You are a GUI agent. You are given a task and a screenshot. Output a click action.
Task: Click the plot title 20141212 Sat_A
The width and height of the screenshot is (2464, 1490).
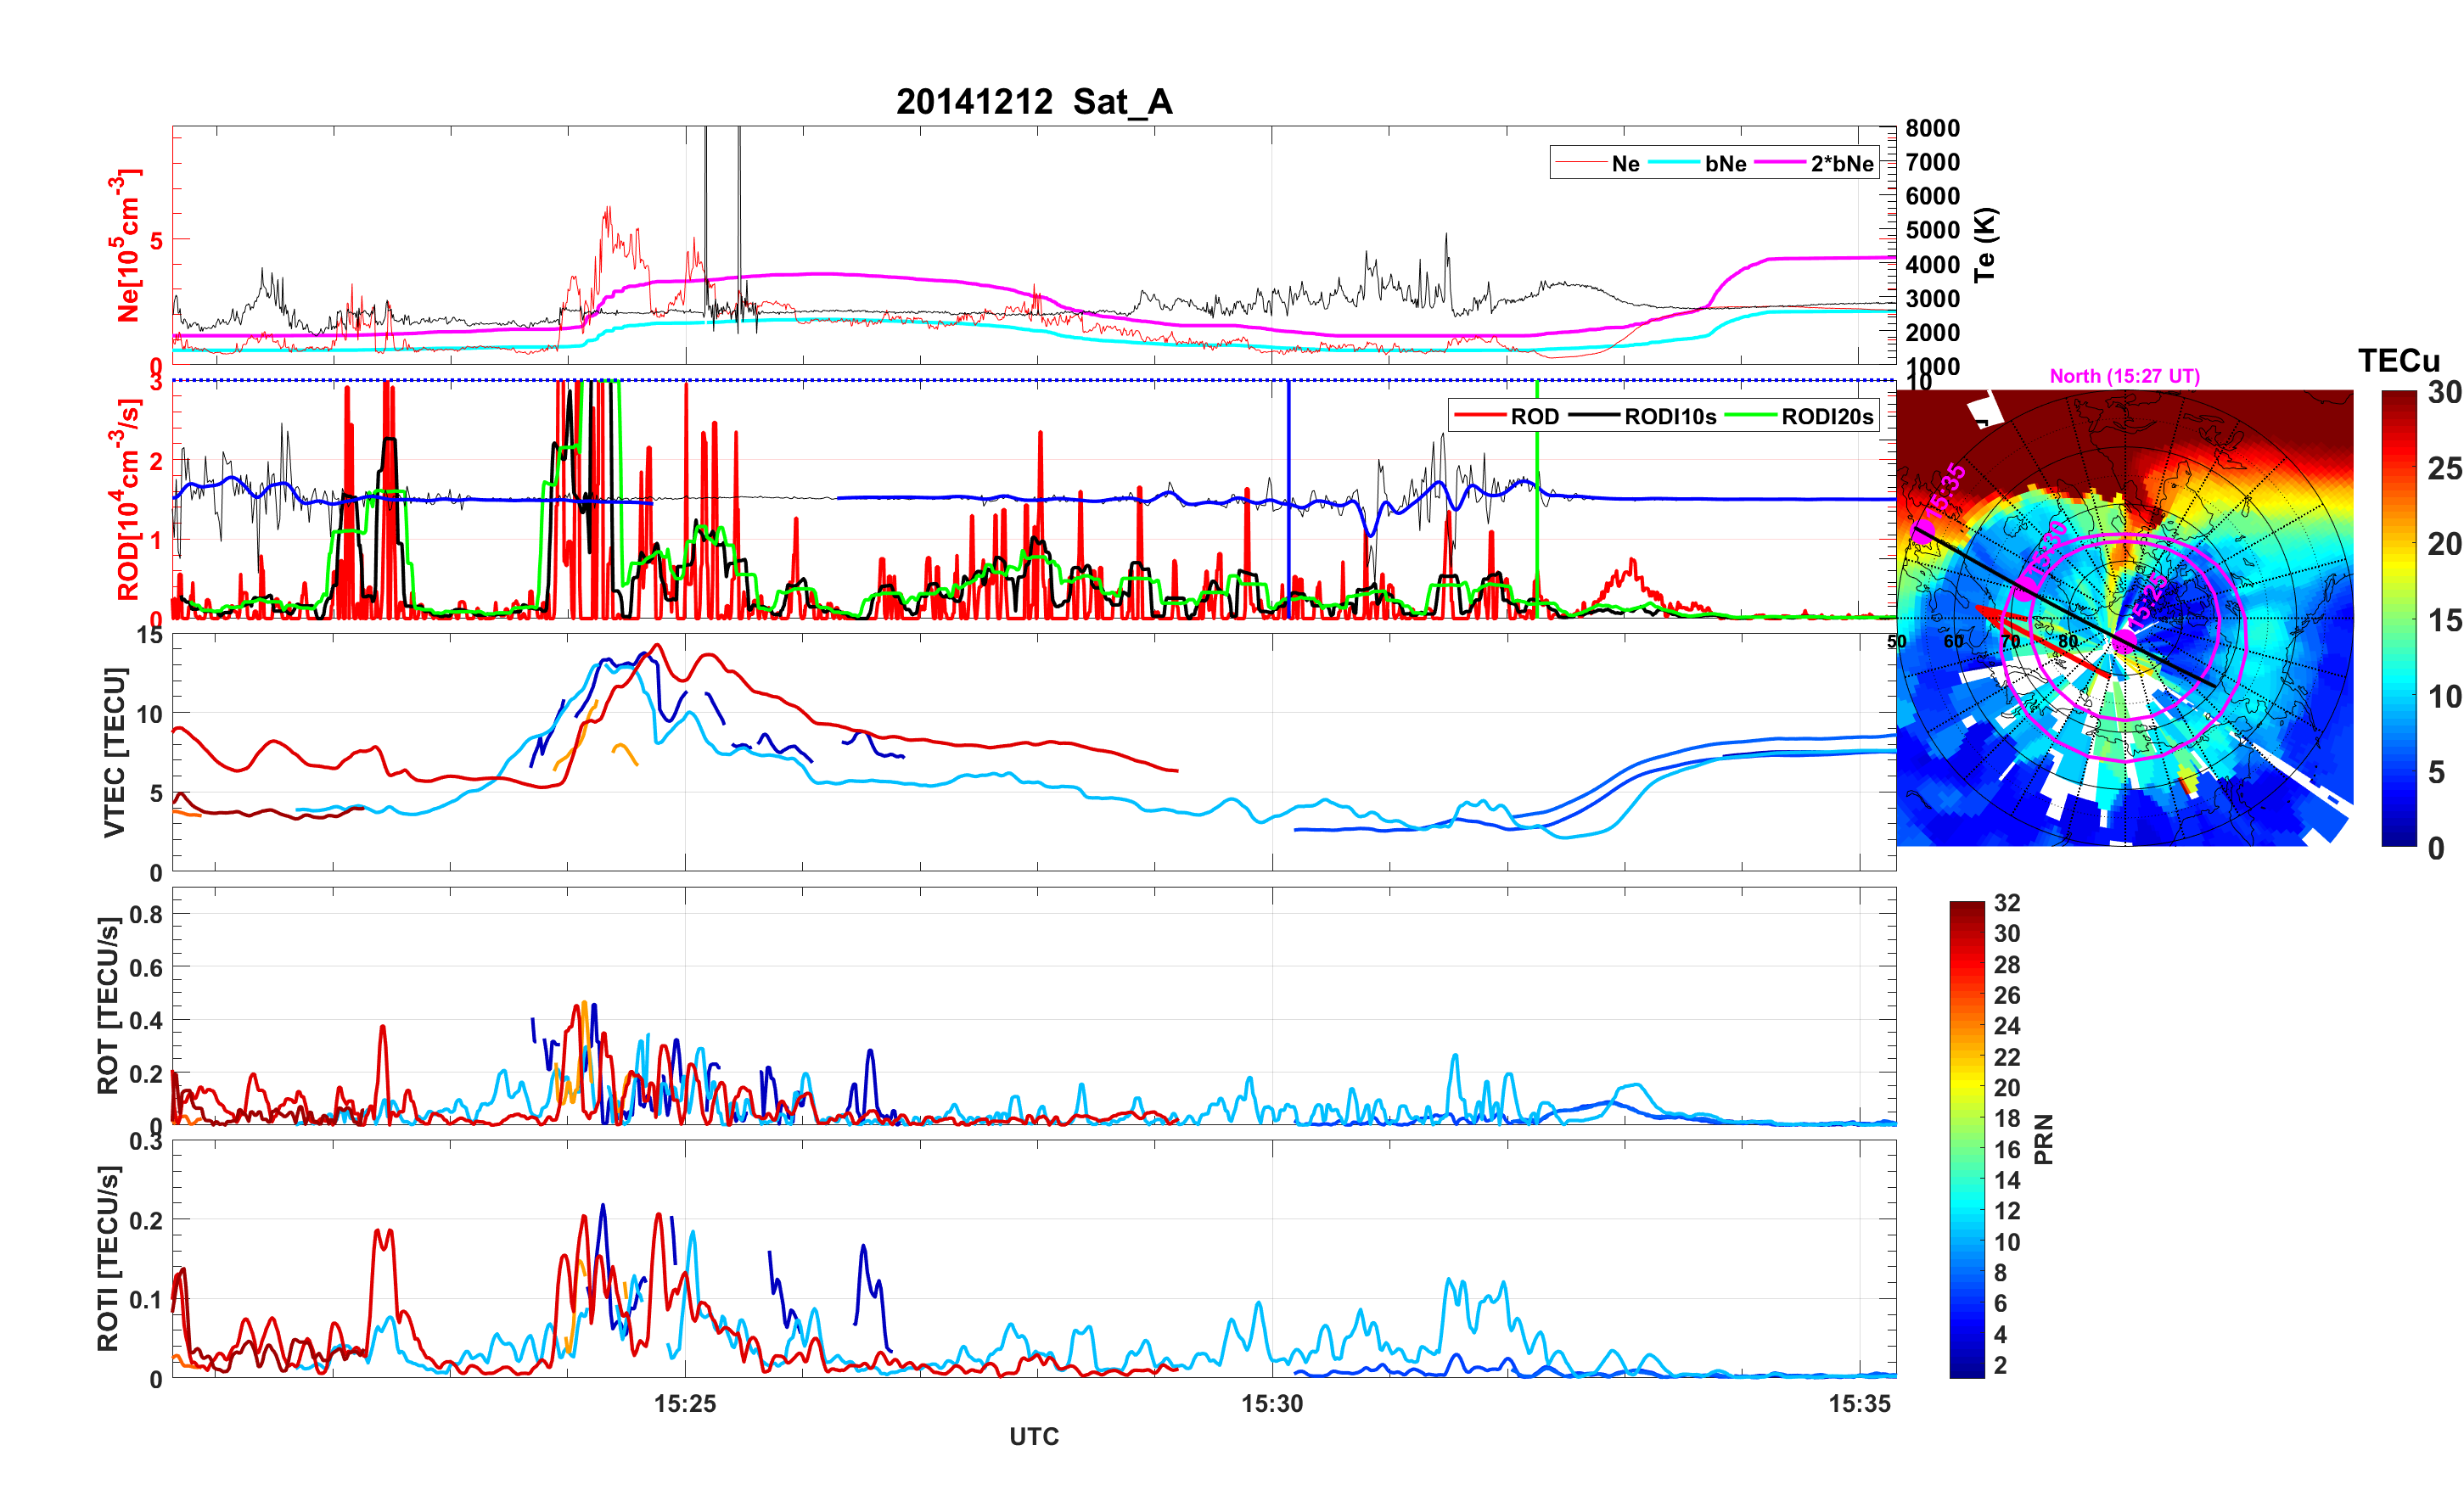[1033, 102]
